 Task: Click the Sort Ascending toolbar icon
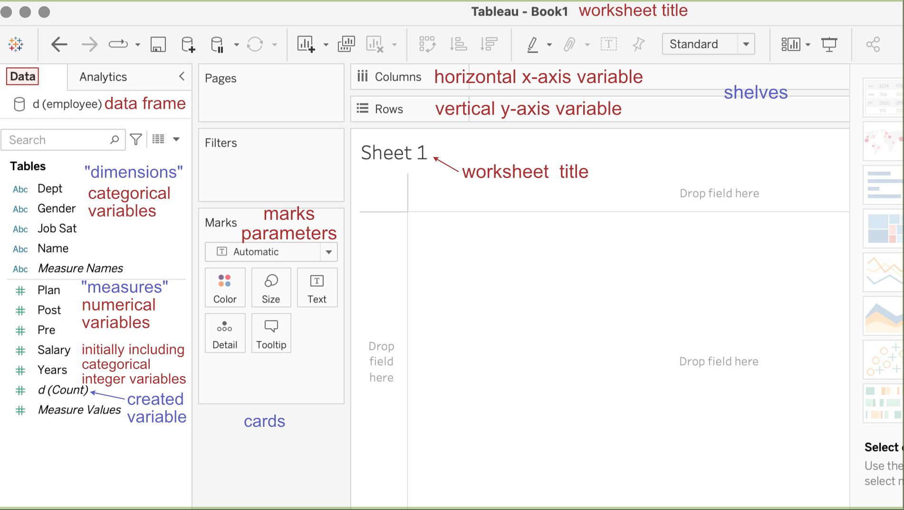tap(458, 45)
